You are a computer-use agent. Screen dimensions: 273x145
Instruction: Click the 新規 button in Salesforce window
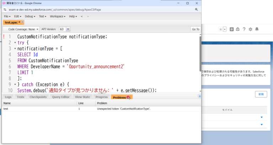click(261, 94)
